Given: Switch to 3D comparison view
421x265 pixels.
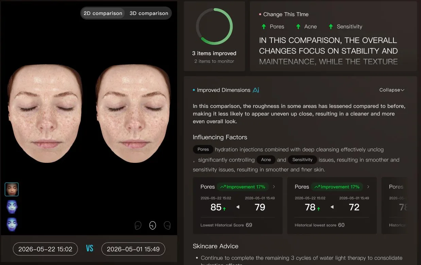Looking at the screenshot, I should click(x=149, y=13).
